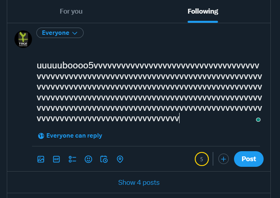Place cursor in the first text line
The image size is (280, 198).
pyautogui.click(x=148, y=66)
